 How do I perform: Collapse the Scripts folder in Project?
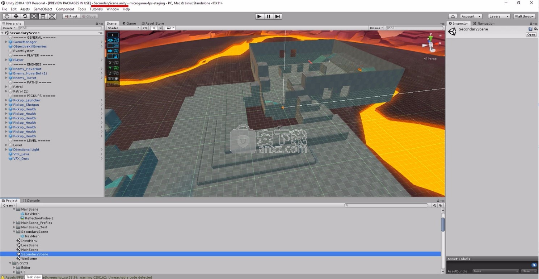10,263
